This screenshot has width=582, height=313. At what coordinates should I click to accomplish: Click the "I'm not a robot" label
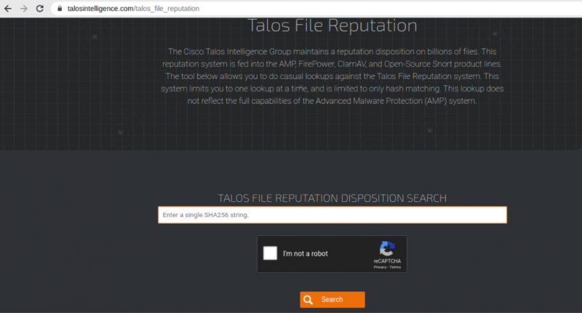(x=306, y=253)
